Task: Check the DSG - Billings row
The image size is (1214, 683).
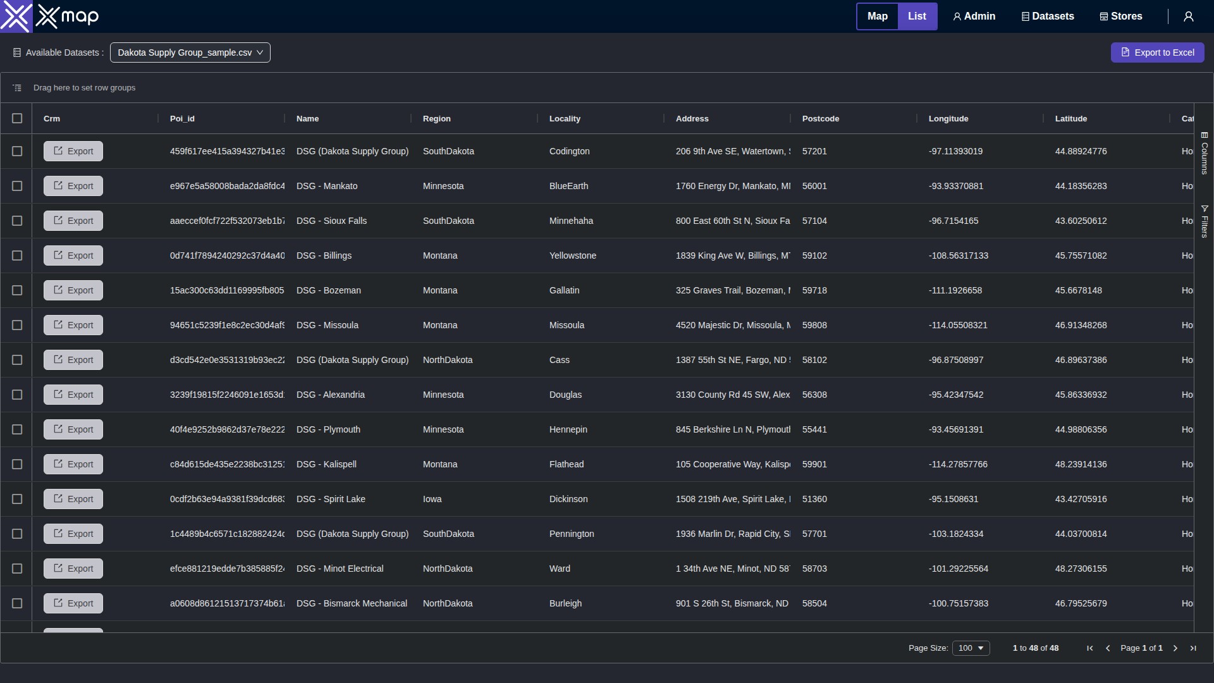Action: pyautogui.click(x=17, y=255)
